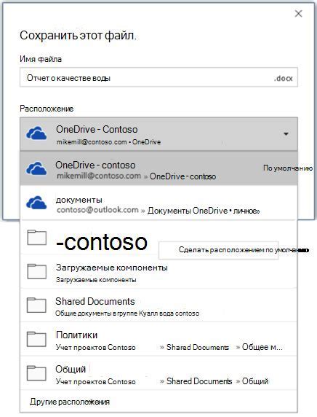Click the folder icon beside -contoso

tap(37, 238)
